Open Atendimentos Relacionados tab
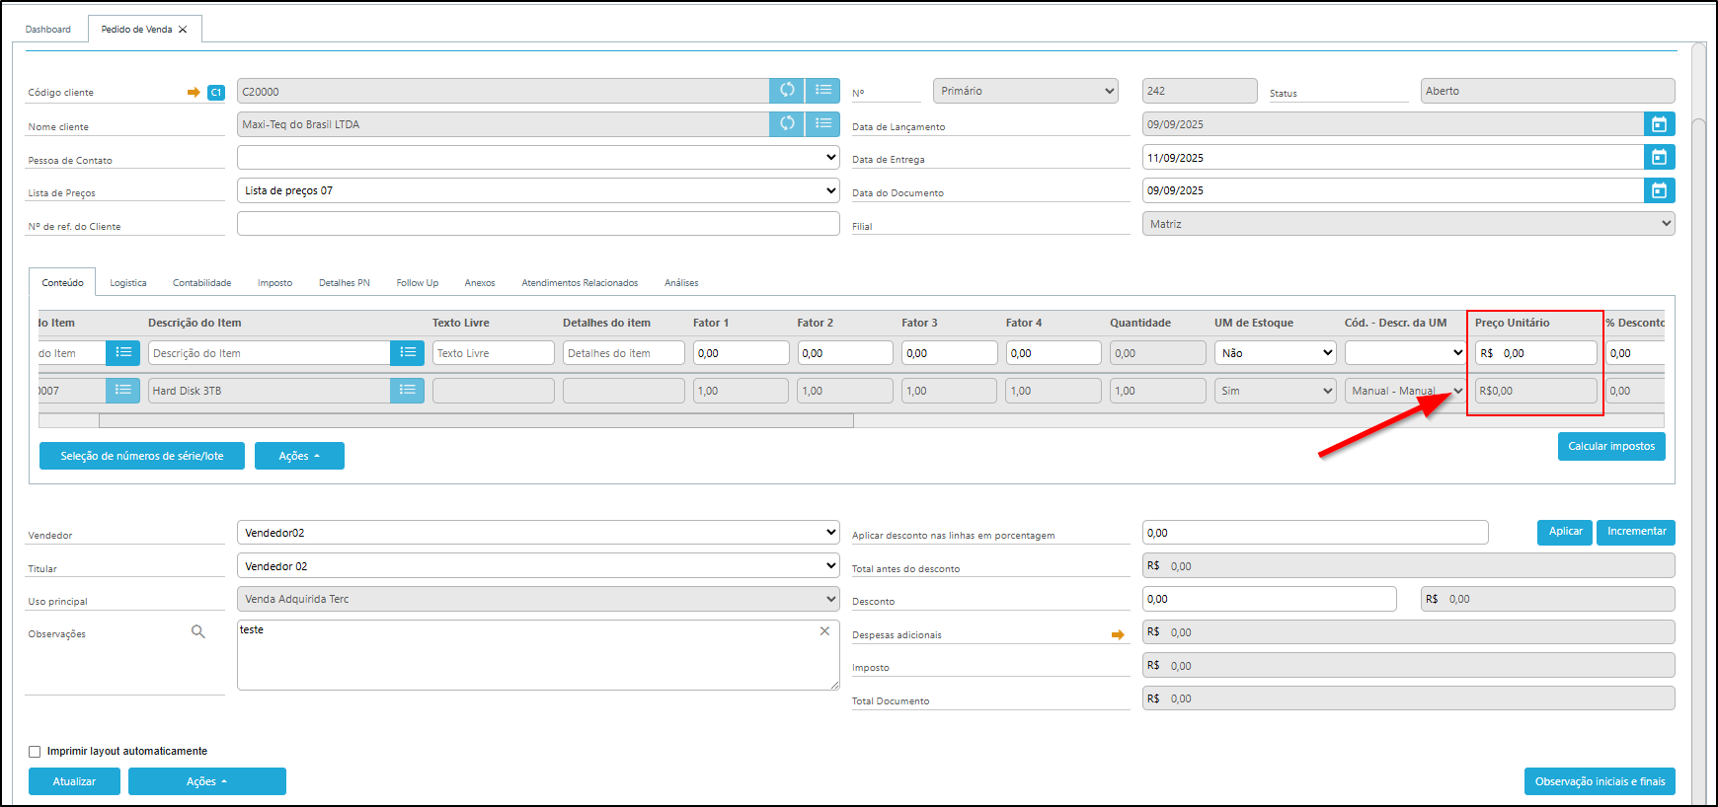Image resolution: width=1718 pixels, height=807 pixels. pyautogui.click(x=580, y=283)
